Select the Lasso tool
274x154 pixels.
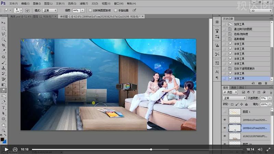3,34
